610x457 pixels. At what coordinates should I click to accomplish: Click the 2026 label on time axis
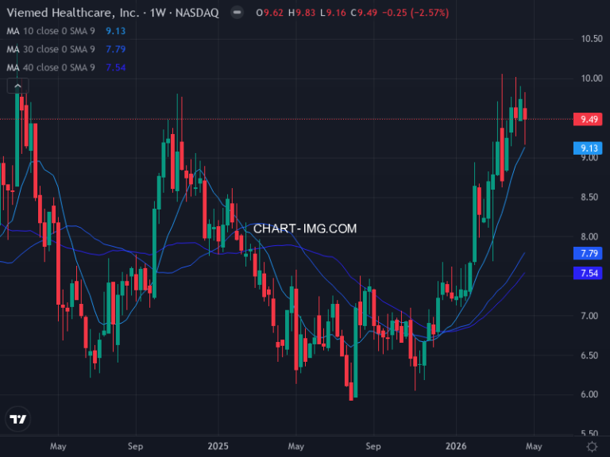point(456,446)
